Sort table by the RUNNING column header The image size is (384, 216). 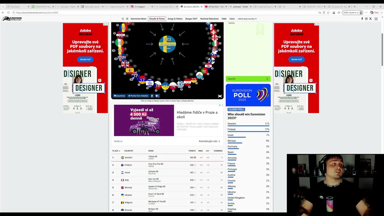[218, 151]
